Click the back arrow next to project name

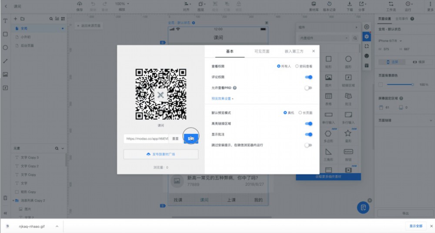[x=6, y=6]
